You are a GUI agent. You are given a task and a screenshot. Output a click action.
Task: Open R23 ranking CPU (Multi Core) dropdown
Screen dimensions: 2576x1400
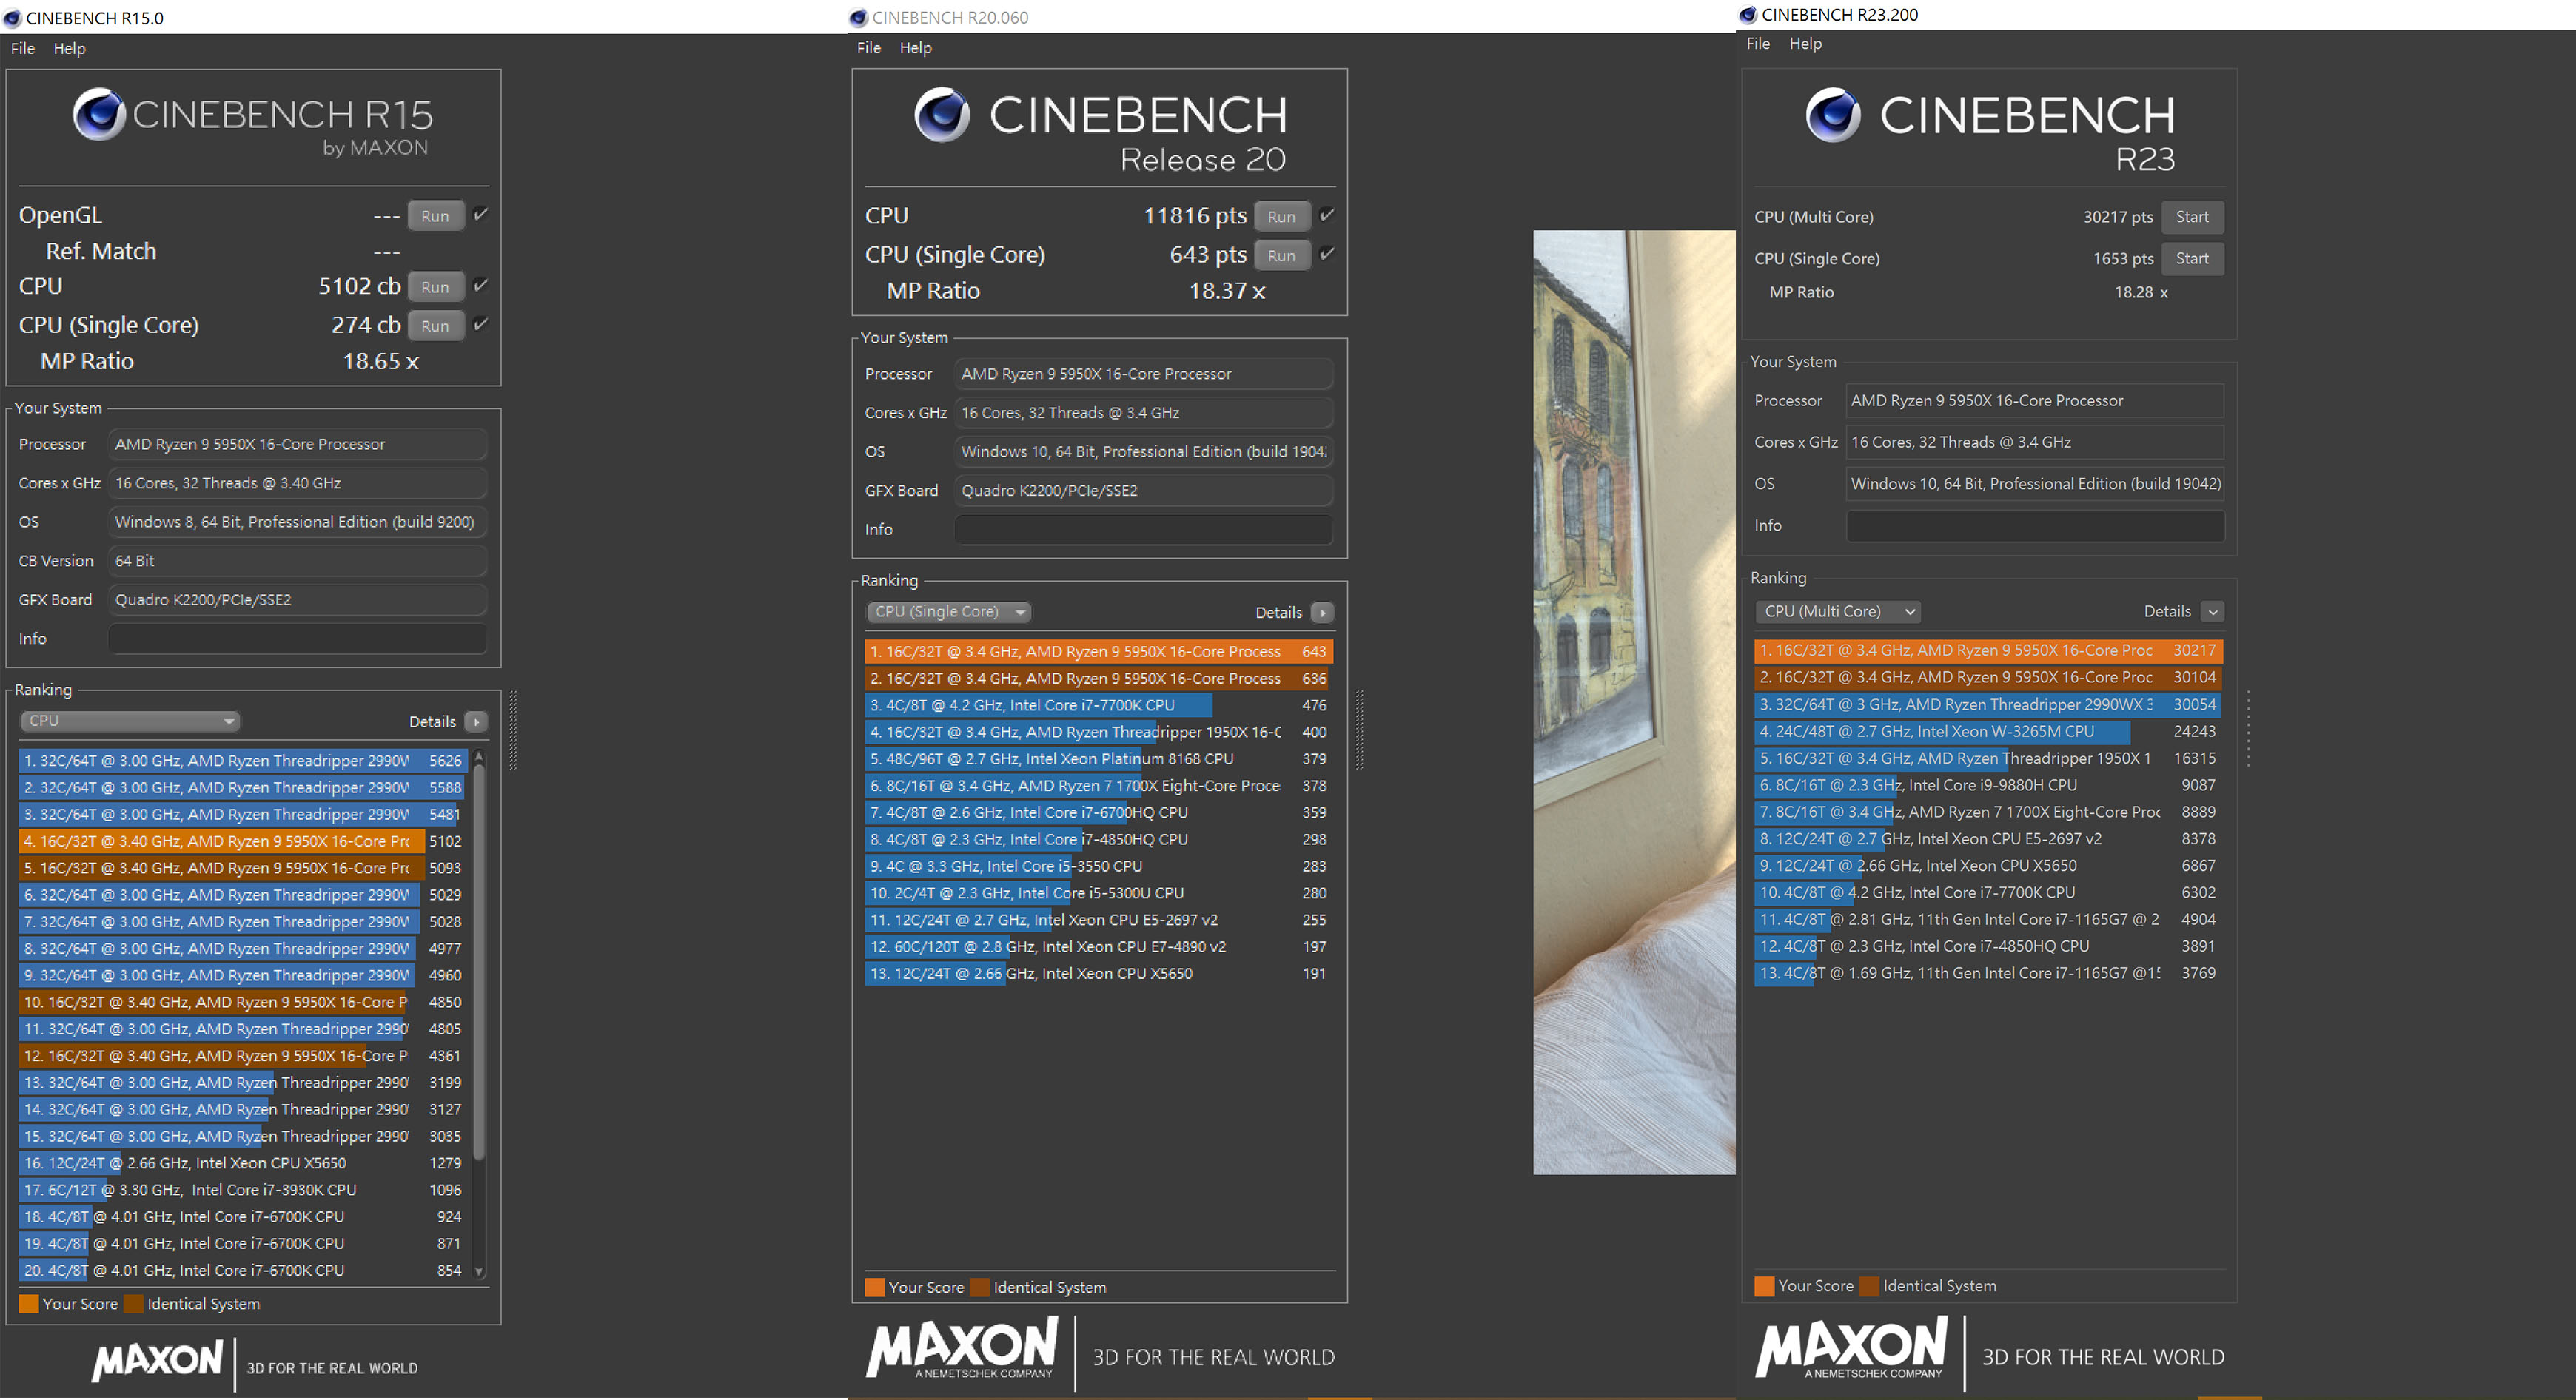pos(1838,611)
